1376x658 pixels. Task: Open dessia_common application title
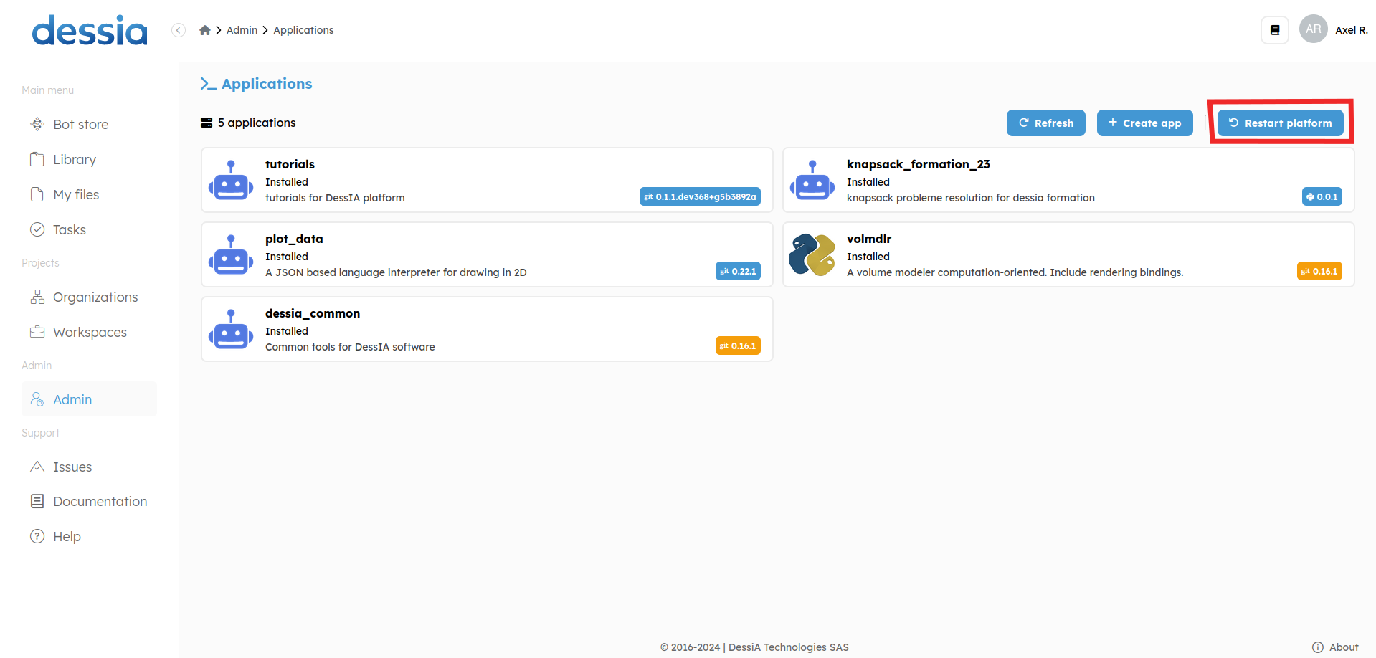tap(313, 313)
